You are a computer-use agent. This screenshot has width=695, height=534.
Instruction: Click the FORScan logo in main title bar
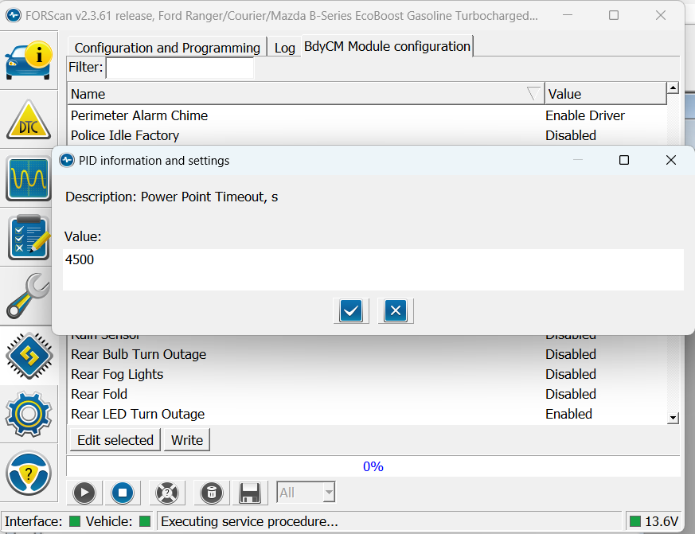coord(14,15)
